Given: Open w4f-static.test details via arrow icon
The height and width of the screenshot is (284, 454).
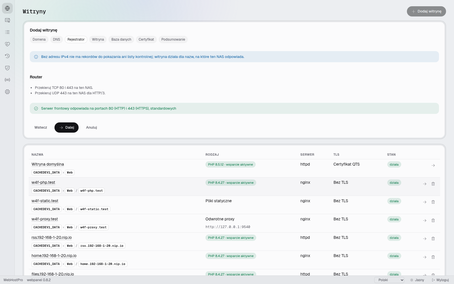Looking at the screenshot, I should [x=424, y=202].
